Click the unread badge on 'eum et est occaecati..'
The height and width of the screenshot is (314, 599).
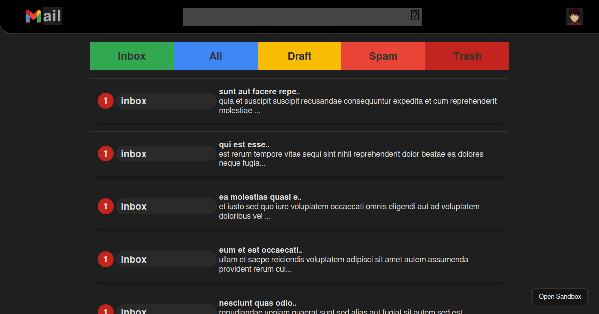(106, 259)
